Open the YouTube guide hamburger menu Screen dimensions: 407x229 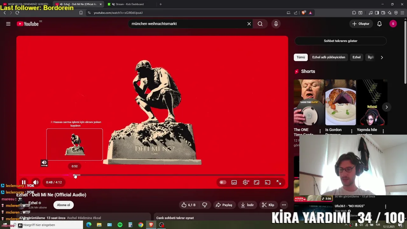click(8, 24)
